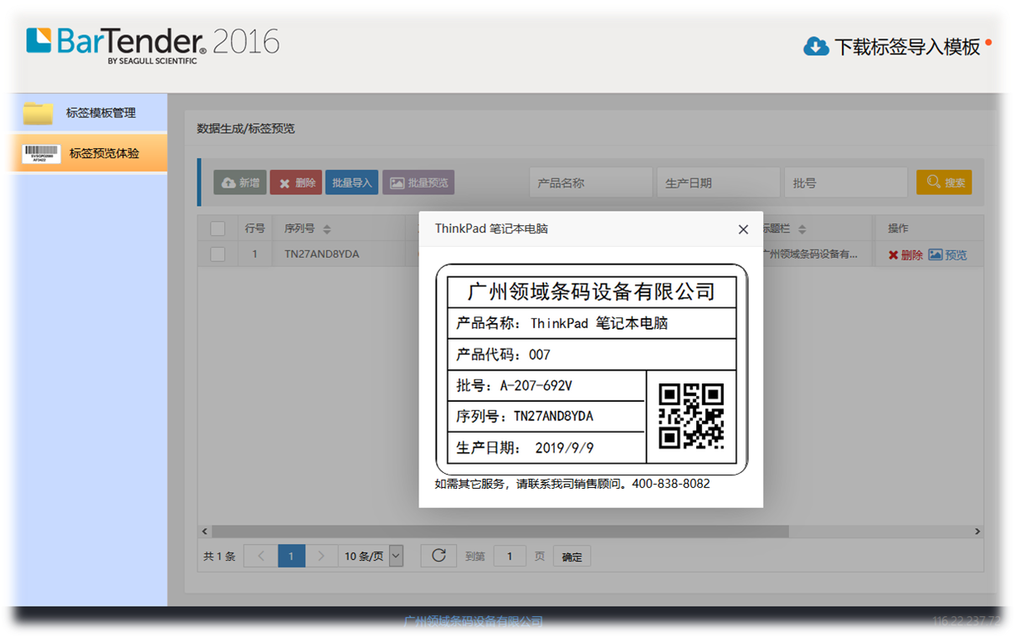Click the scroll right arrow of table
Screen dimensions: 1015x637
point(978,532)
